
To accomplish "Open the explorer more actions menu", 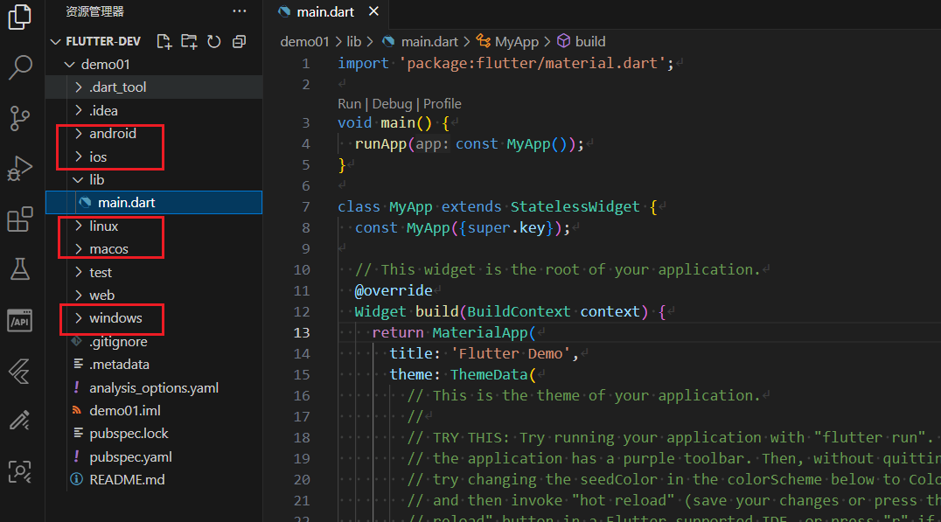I will pyautogui.click(x=239, y=11).
